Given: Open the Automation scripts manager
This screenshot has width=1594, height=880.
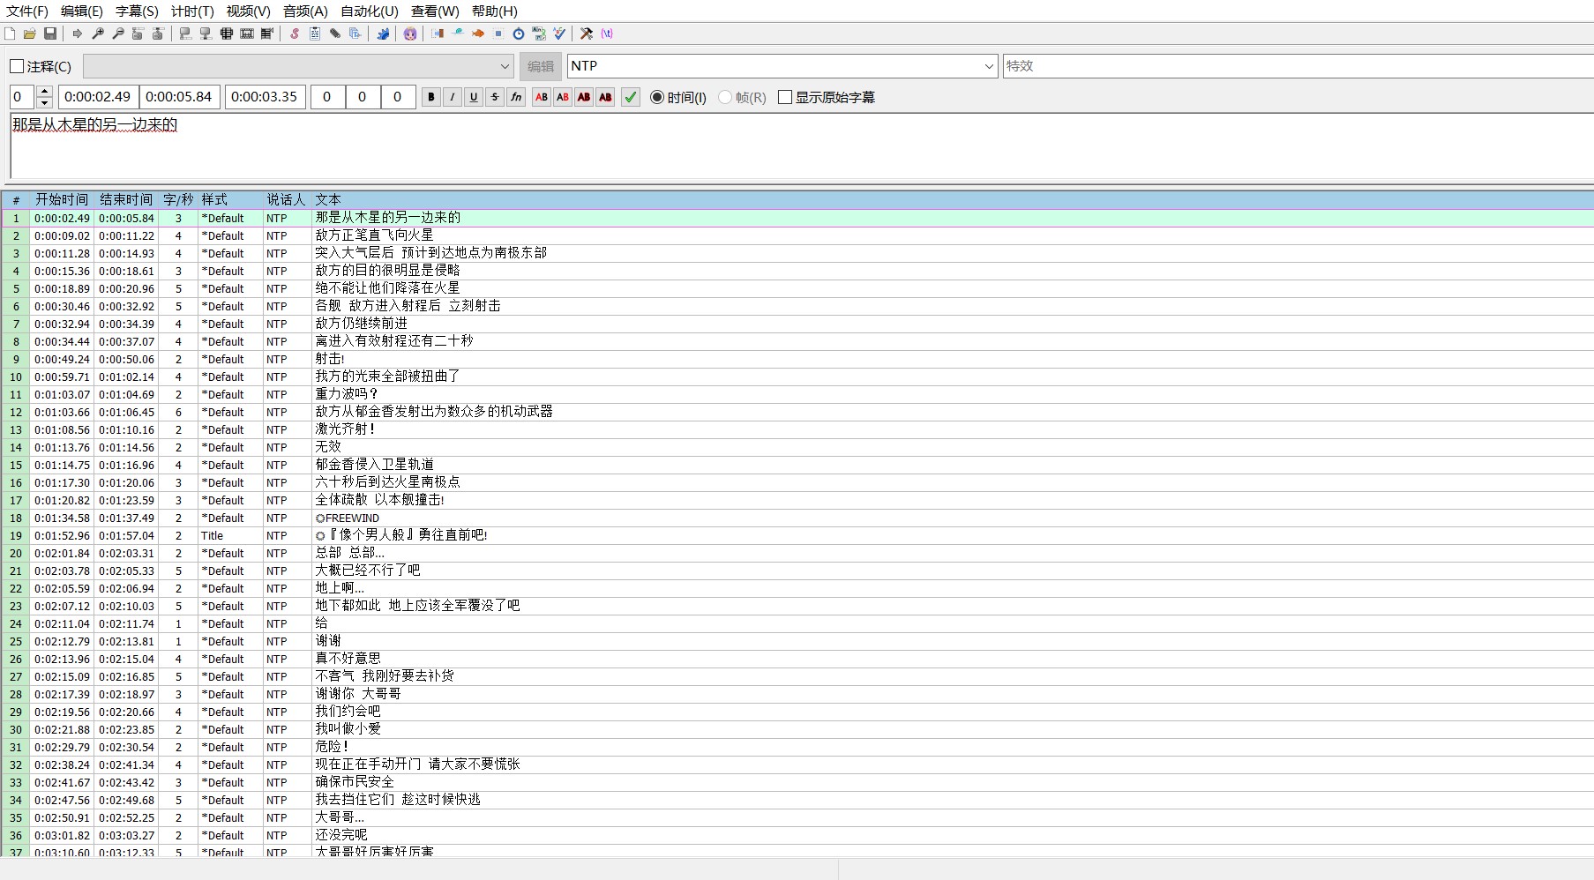Looking at the screenshot, I should click(383, 34).
